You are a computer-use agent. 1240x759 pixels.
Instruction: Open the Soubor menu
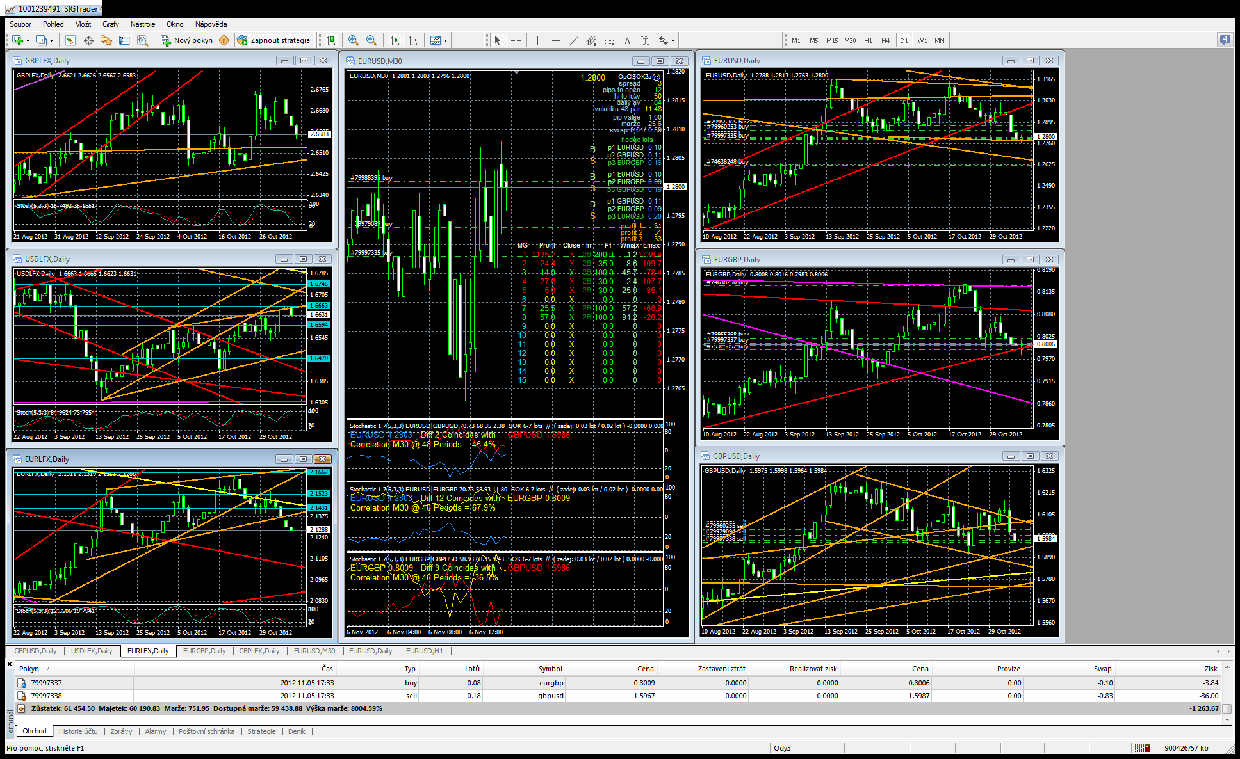pyautogui.click(x=20, y=24)
